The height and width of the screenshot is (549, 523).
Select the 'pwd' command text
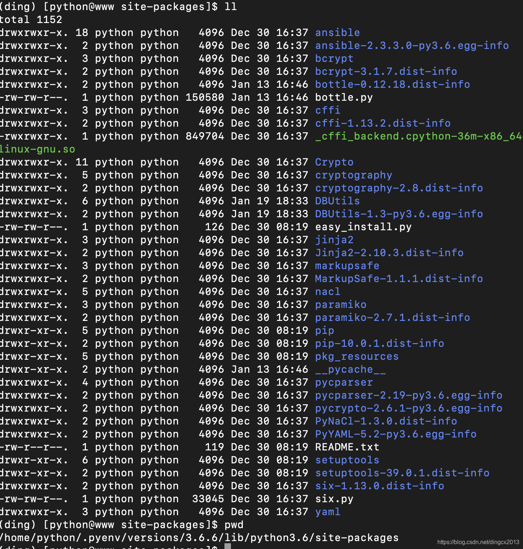pos(234,525)
